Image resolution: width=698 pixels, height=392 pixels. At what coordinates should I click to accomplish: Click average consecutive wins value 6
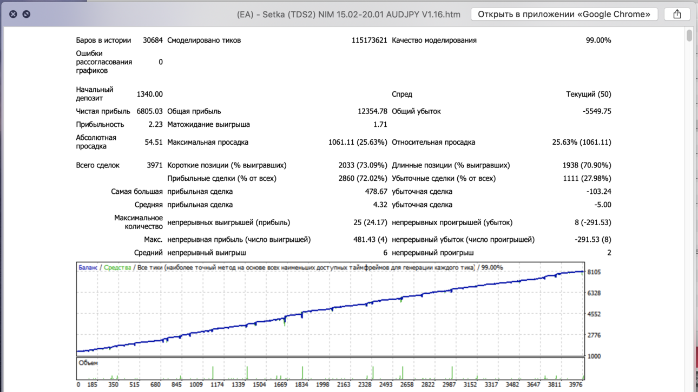click(x=385, y=253)
